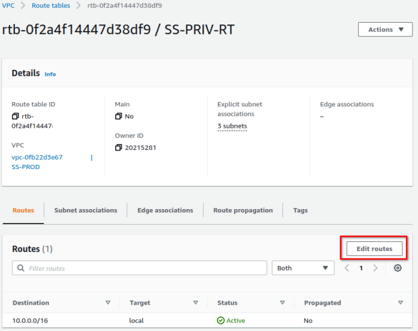This screenshot has height=331, width=418.
Task: Open the Tags tab
Action: coord(300,210)
